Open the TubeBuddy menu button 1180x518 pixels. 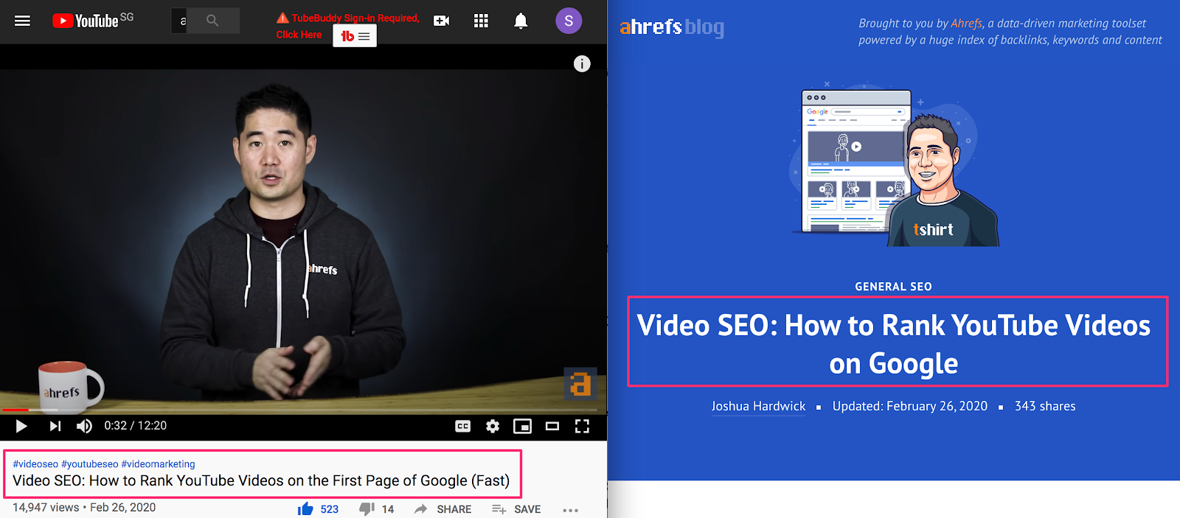tap(355, 35)
